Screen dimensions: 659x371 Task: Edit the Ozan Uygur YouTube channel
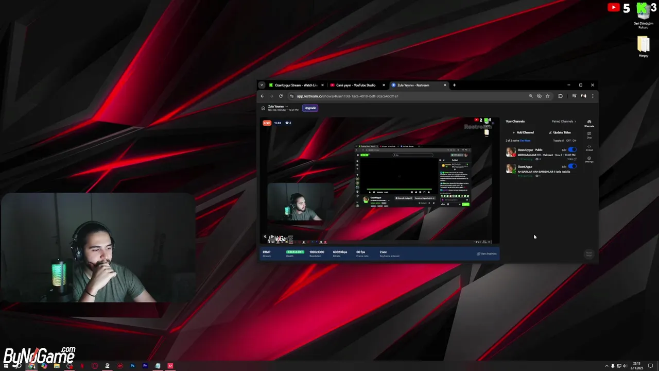[x=564, y=150]
